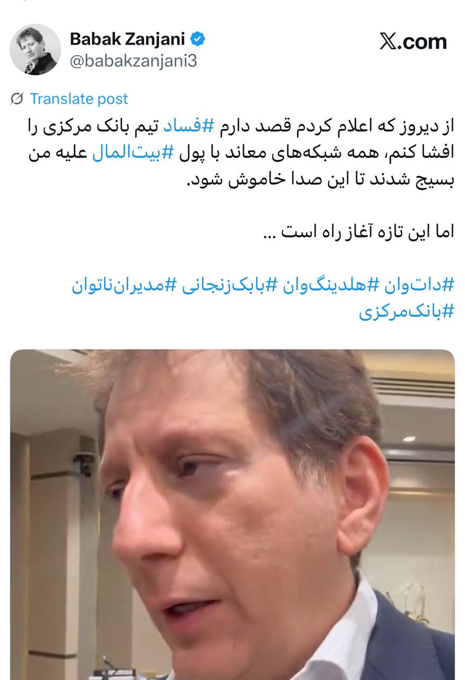Image resolution: width=465 pixels, height=680 pixels.
Task: Open the @babakzanjani3 handle
Action: coord(133,61)
